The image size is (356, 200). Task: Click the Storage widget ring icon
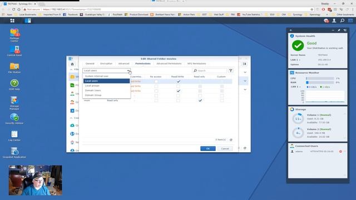tap(292, 109)
